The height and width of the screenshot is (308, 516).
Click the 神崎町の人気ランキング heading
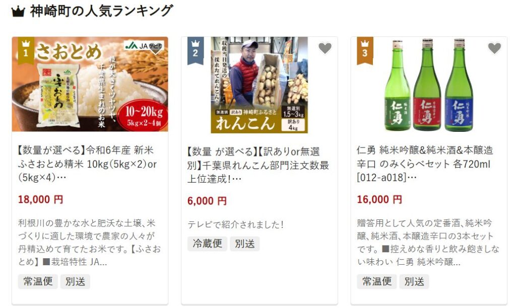101,11
